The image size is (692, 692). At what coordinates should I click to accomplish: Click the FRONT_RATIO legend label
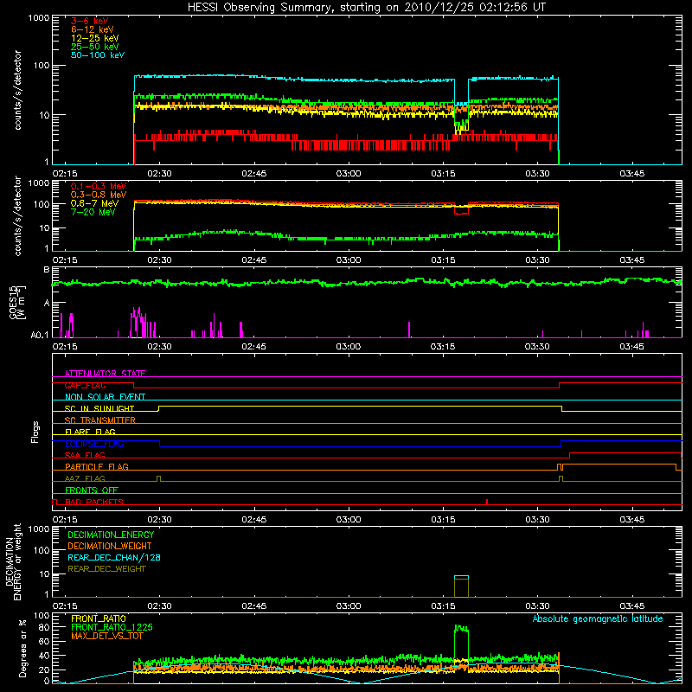click(99, 618)
